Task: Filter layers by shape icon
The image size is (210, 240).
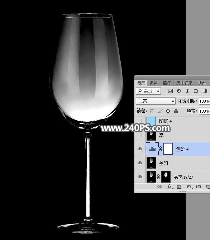Action: (x=196, y=91)
